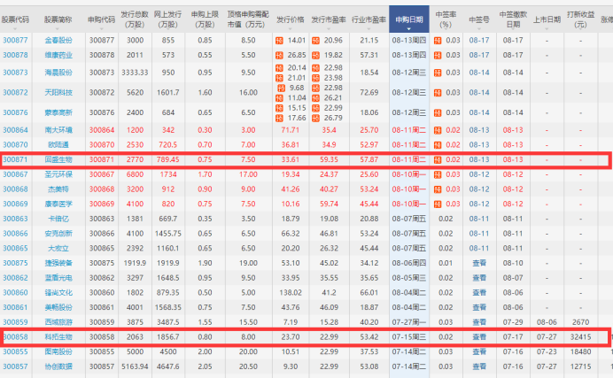Screen dimensions: 613x378
Task: Open stock code link 300866
Action: pos(15,234)
